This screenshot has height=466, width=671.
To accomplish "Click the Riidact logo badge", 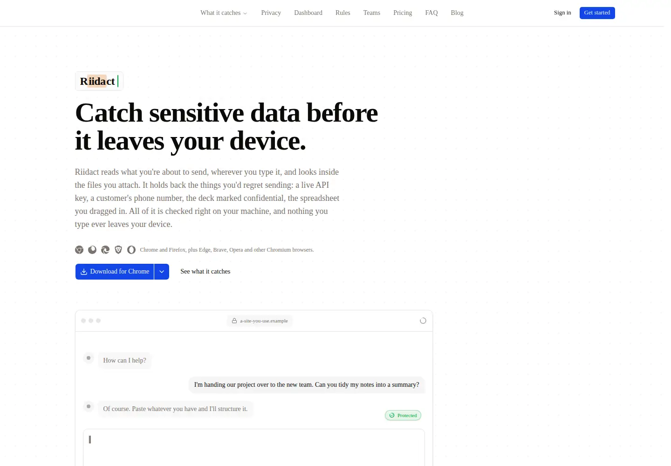I will (x=99, y=81).
